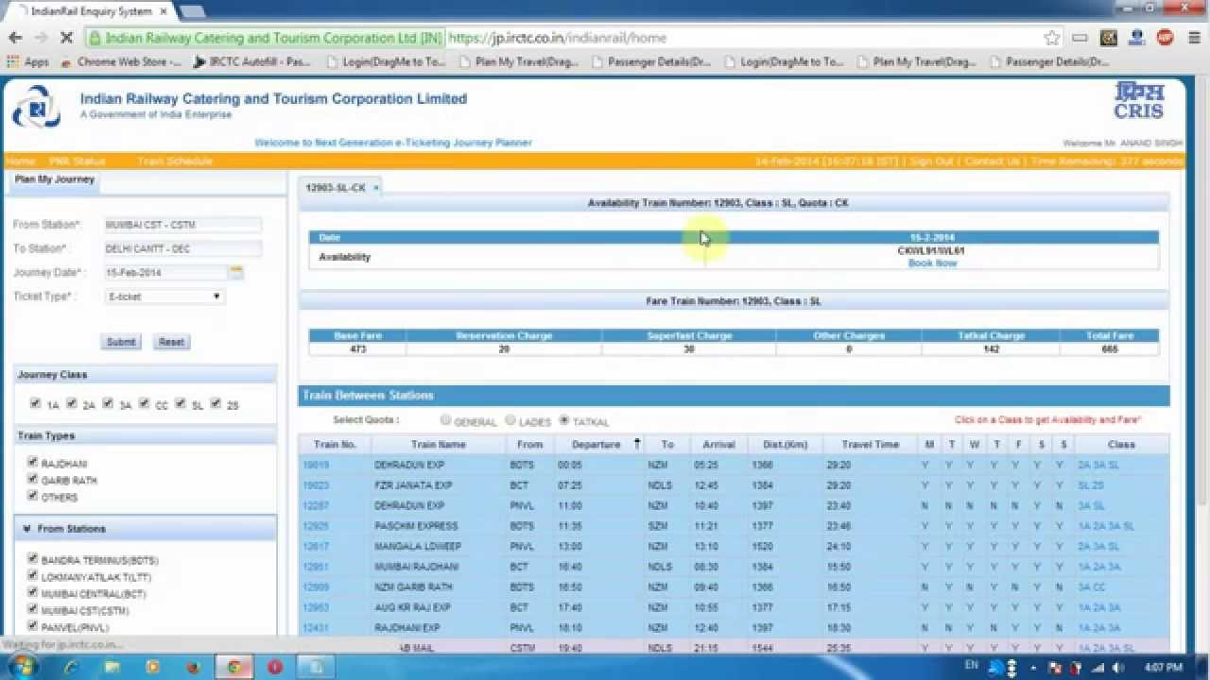Viewport: 1210px width, 680px height.
Task: Collapse the From Stations section
Action: tap(26, 529)
